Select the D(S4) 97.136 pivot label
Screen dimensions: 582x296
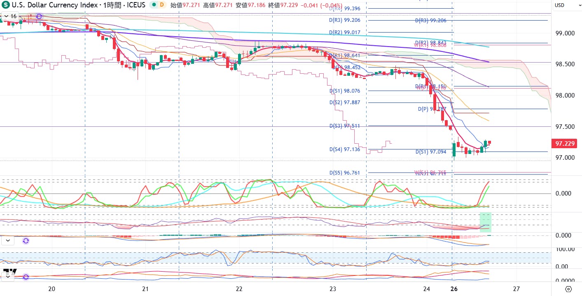click(345, 149)
